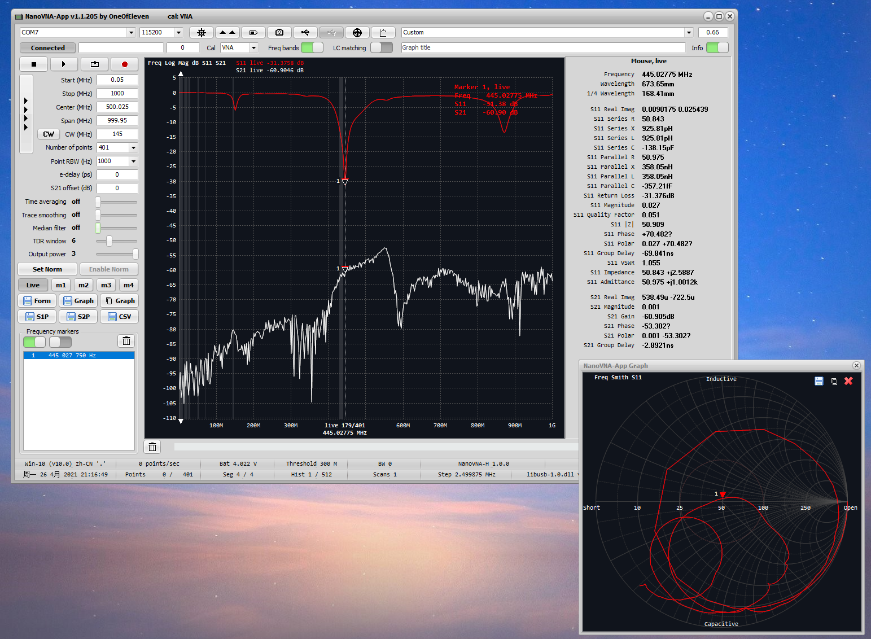Open the Number of points dropdown
The height and width of the screenshot is (639, 871).
pos(133,148)
